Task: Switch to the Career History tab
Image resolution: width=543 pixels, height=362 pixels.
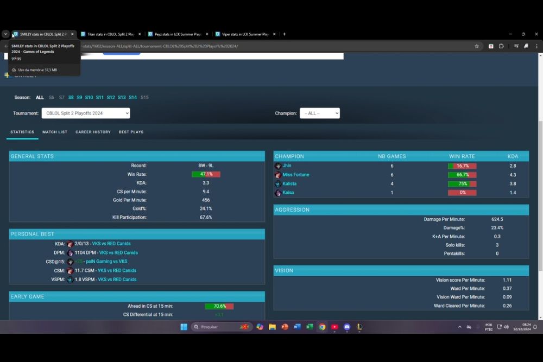Action: point(93,132)
